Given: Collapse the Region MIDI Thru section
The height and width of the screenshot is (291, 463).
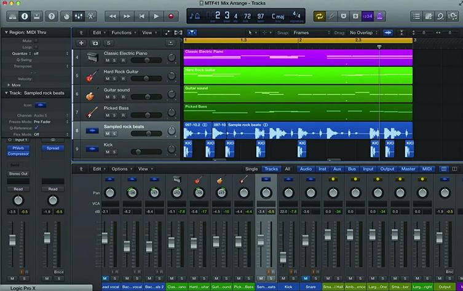Looking at the screenshot, I should pos(6,32).
